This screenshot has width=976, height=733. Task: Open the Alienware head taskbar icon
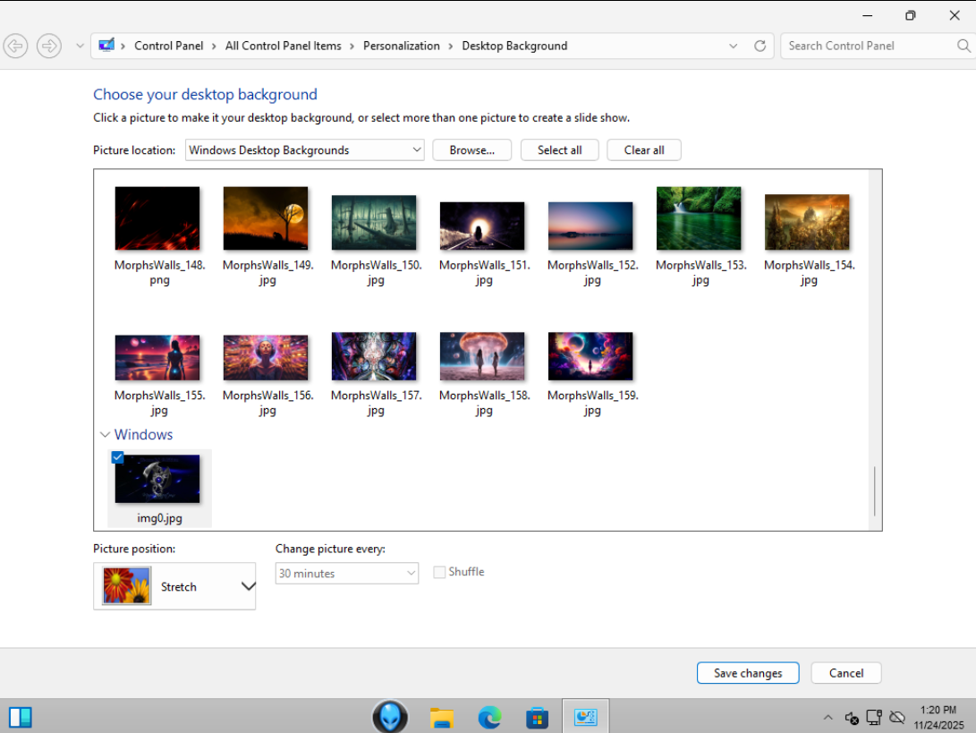390,717
